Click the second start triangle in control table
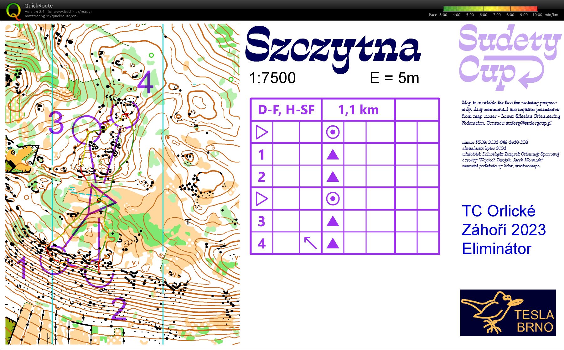Image resolution: width=564 pixels, height=350 pixels. coord(262,199)
